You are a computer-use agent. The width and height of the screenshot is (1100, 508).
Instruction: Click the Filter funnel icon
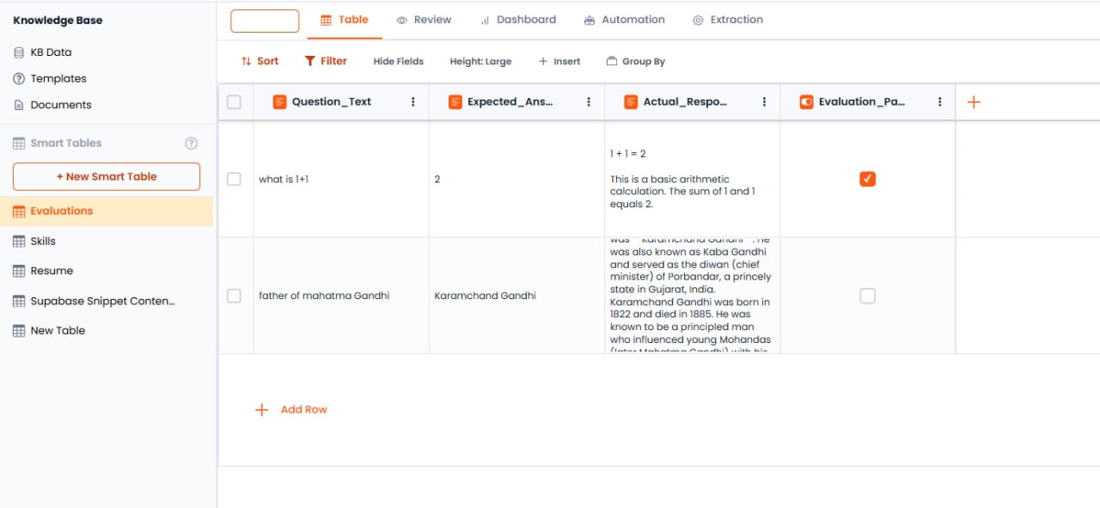(309, 60)
